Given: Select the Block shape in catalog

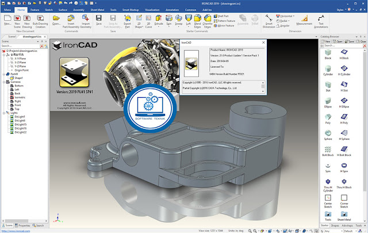Looking at the screenshot, I should (328, 55).
